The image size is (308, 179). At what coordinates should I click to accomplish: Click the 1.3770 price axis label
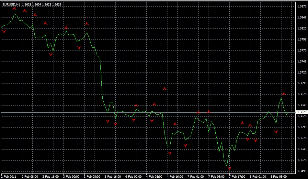point(301,50)
